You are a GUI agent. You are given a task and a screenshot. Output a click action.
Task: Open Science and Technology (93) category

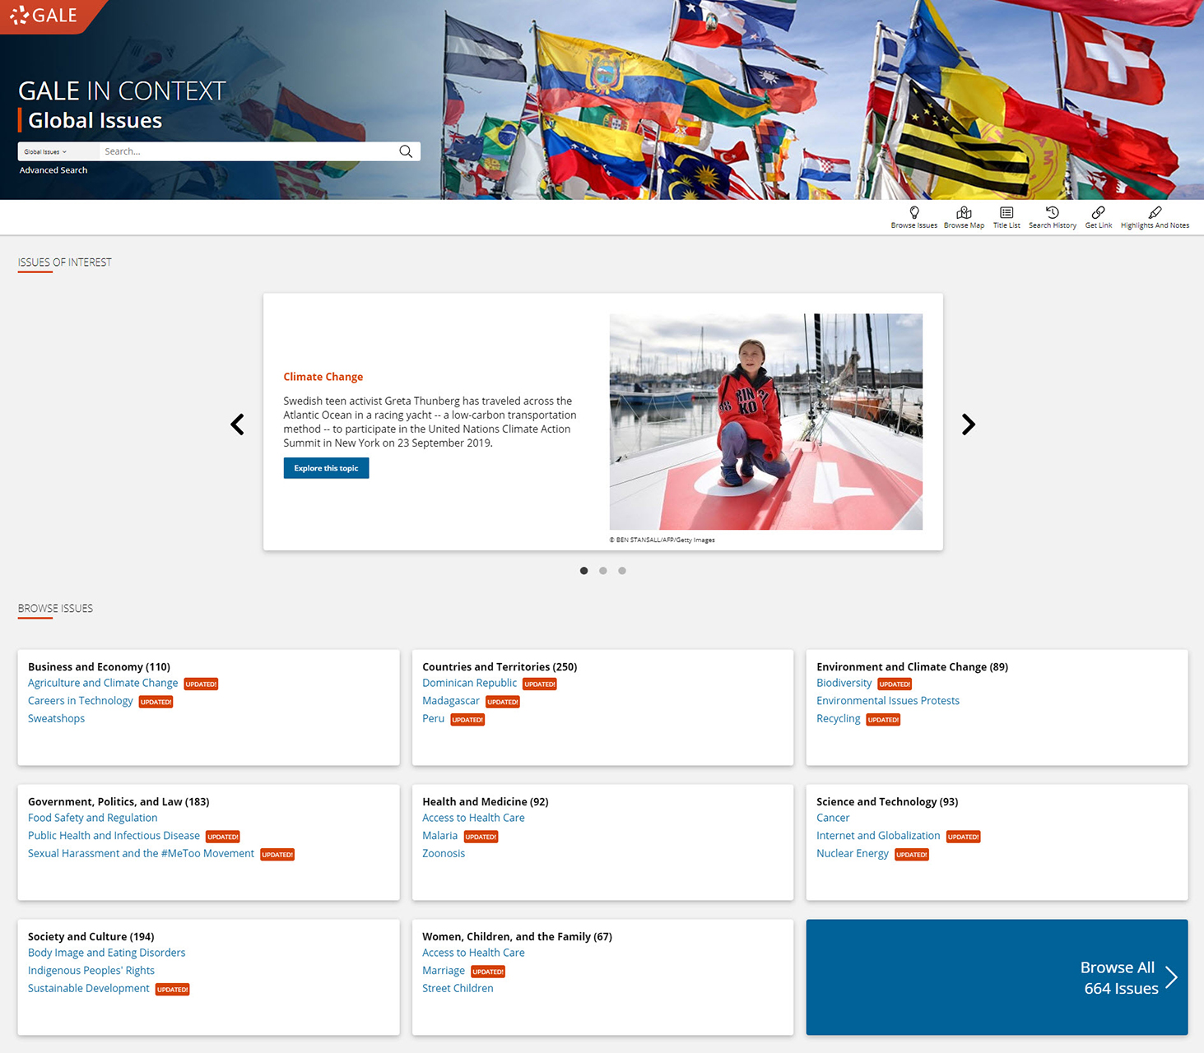[x=887, y=802]
